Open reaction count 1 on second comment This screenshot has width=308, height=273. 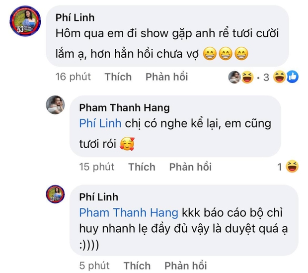(280, 167)
